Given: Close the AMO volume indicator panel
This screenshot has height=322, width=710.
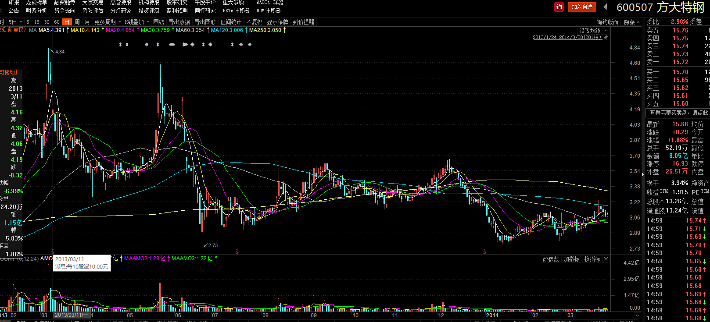Looking at the screenshot, I should 606,259.
